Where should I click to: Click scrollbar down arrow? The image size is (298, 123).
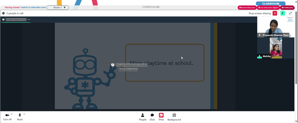297,122
